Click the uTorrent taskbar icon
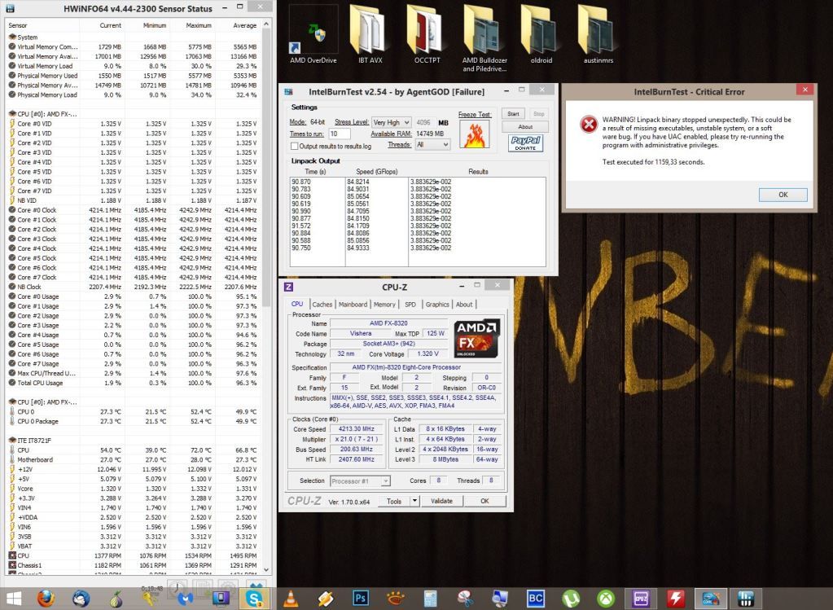 pyautogui.click(x=571, y=599)
